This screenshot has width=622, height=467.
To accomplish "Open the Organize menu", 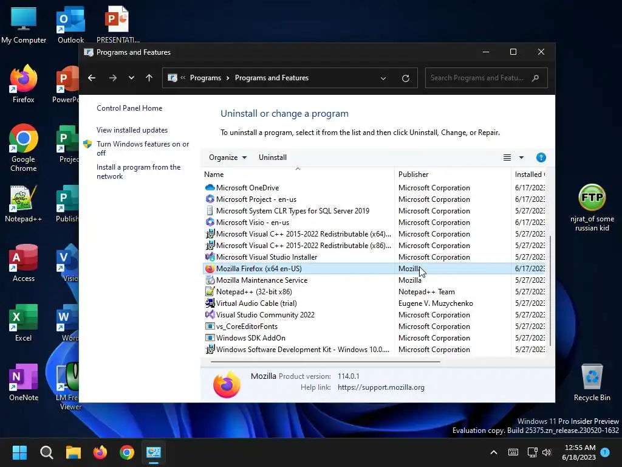I will [x=228, y=157].
